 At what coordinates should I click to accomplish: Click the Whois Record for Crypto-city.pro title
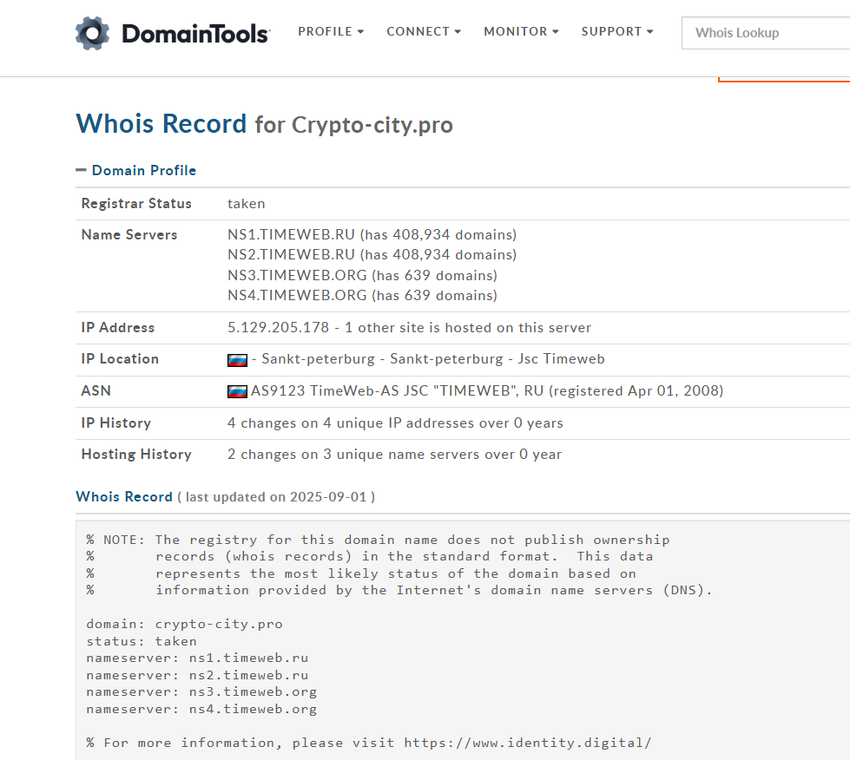tap(264, 124)
